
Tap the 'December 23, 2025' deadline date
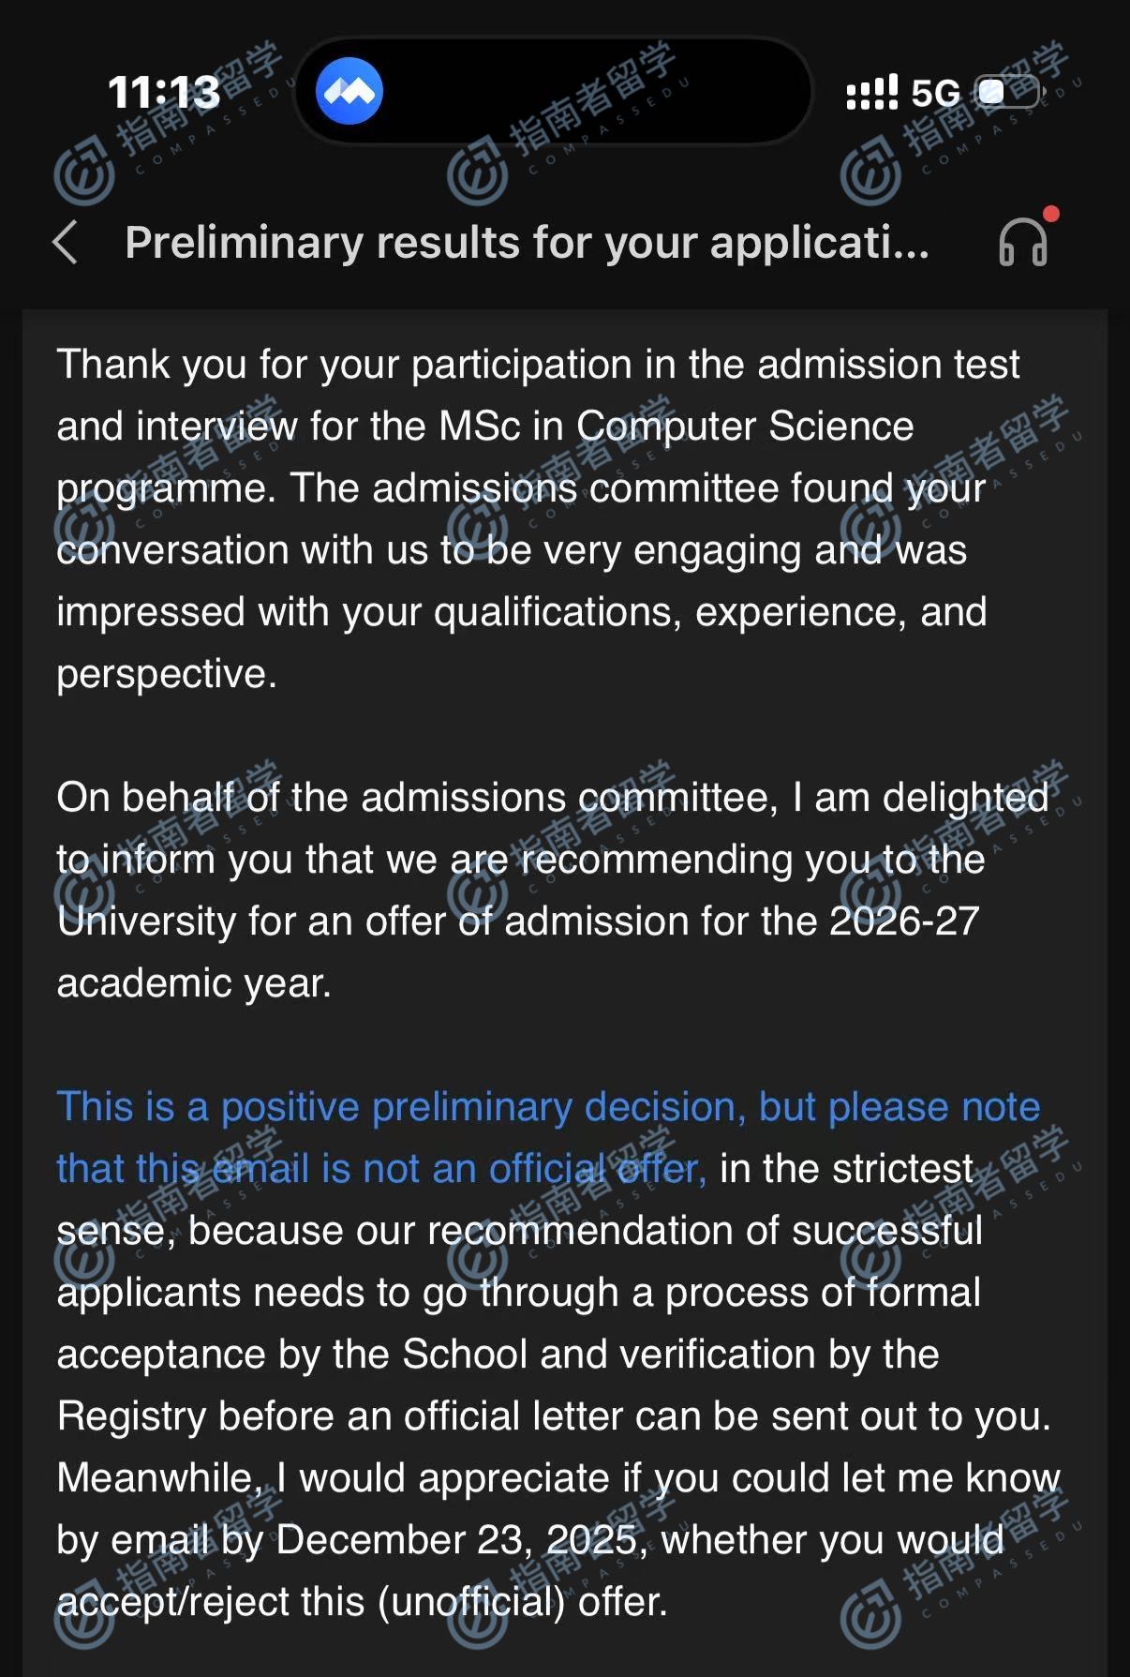pyautogui.click(x=456, y=1540)
